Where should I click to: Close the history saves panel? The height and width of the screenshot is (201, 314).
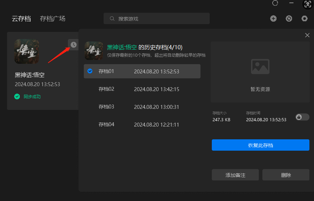click(x=307, y=35)
